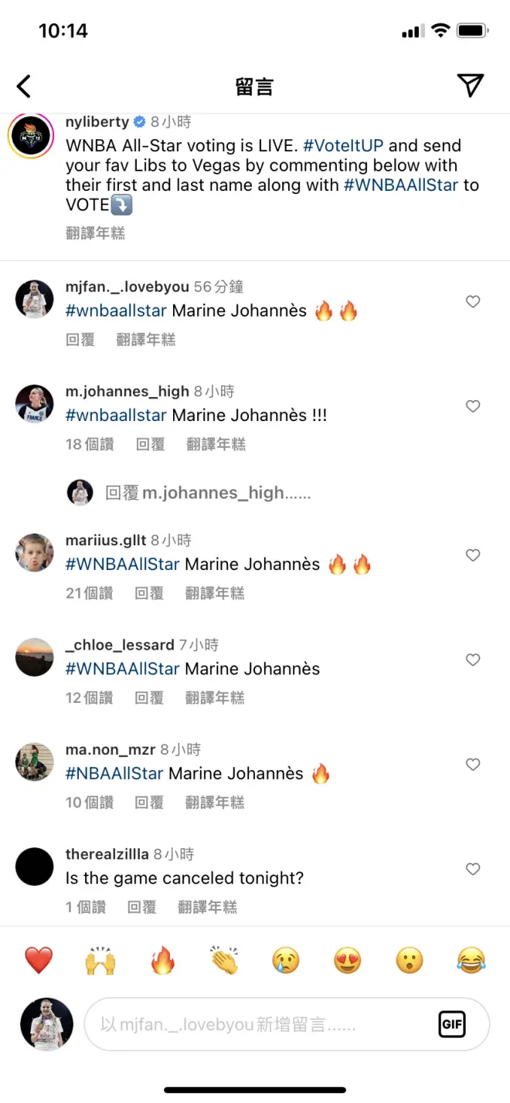The image size is (510, 1103).
Task: Expand replies to m.johannes_high comment
Action: [x=208, y=493]
